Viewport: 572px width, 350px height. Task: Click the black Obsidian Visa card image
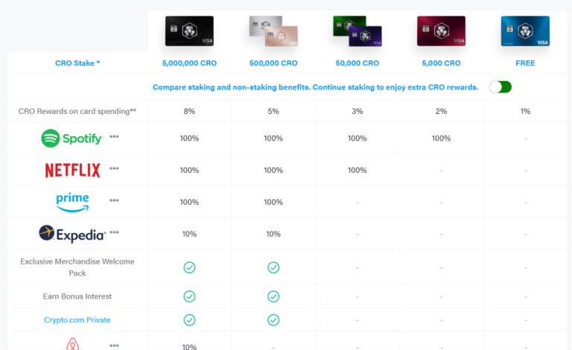point(189,31)
